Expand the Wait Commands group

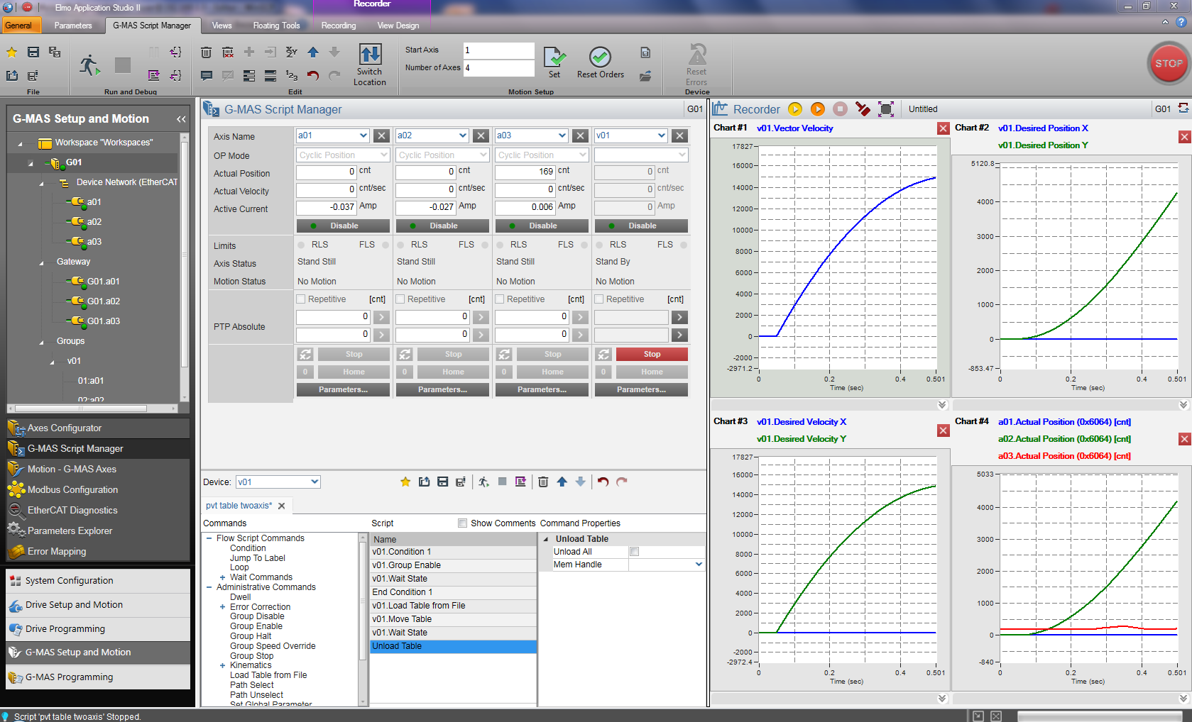[x=222, y=577]
